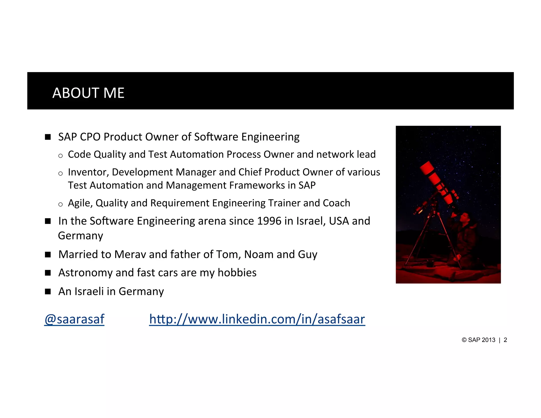541x418 pixels.
Task: Click the © SAP 2013 footer text
Action: (x=478, y=340)
